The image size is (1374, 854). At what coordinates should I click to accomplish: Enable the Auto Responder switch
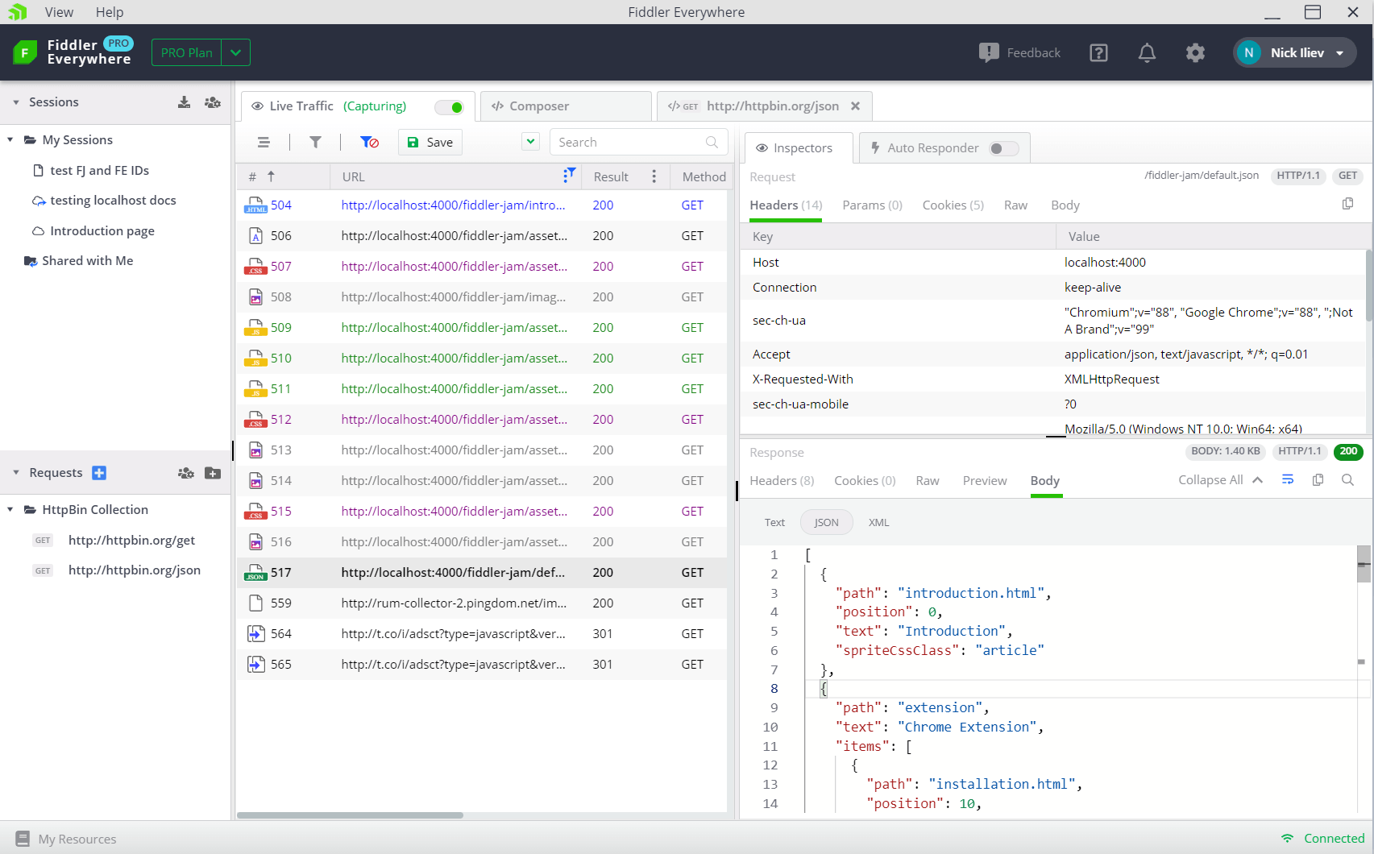[x=1004, y=148]
